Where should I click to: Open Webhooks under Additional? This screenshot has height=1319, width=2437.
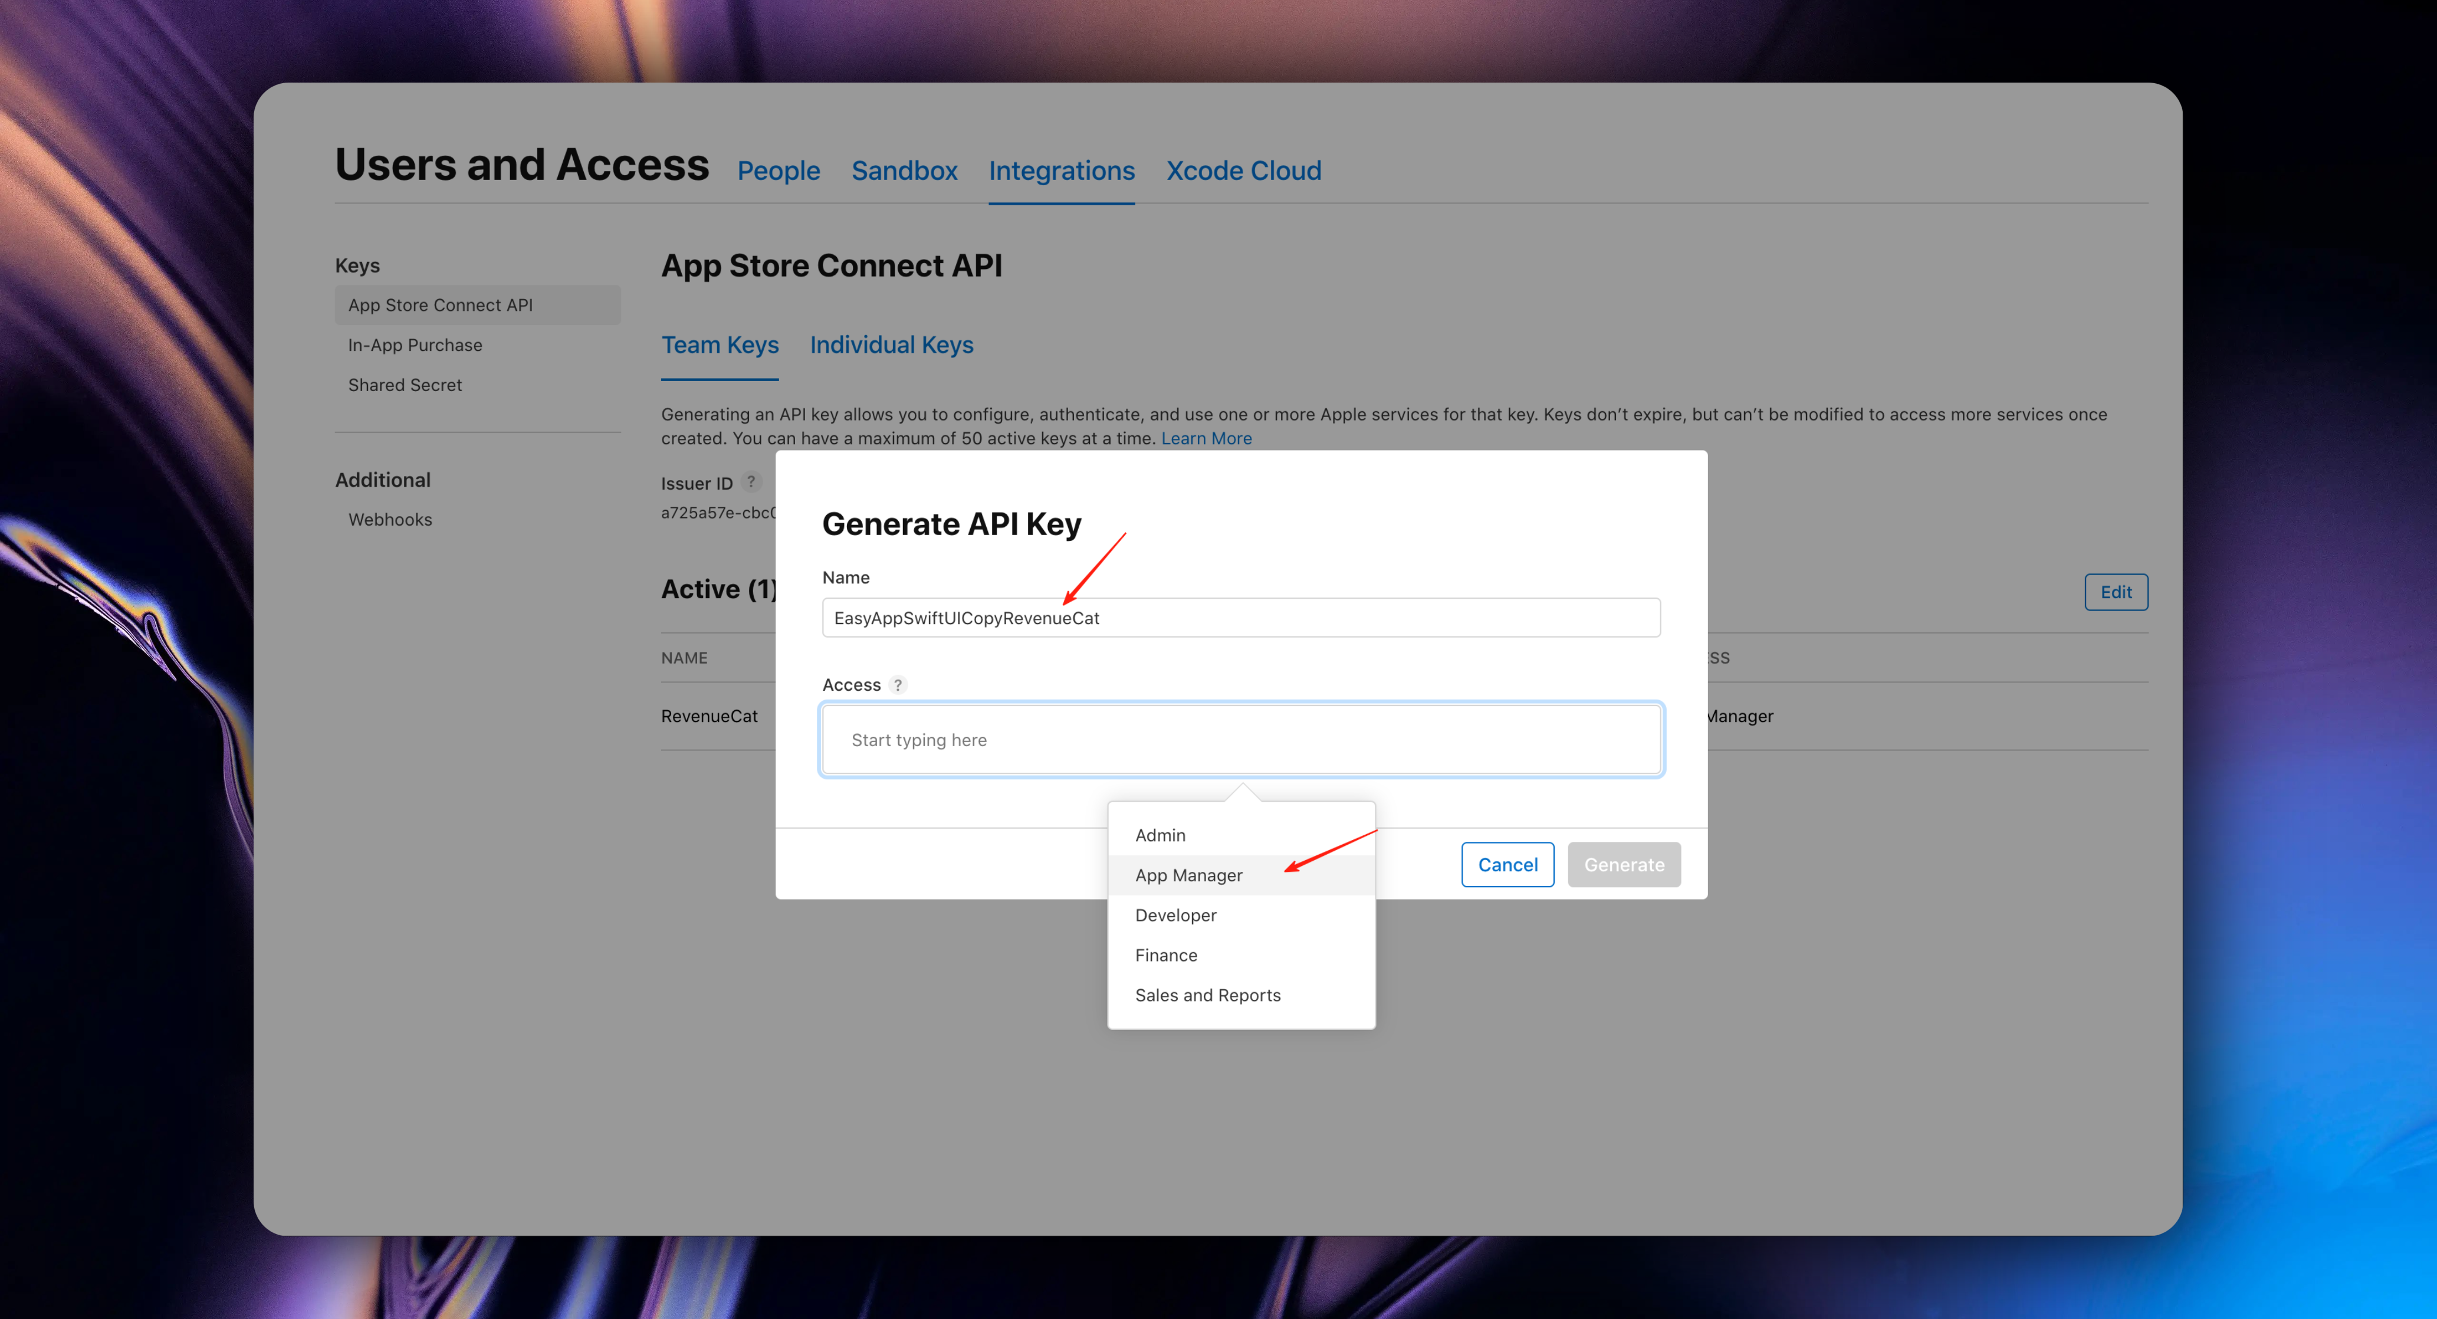(390, 519)
